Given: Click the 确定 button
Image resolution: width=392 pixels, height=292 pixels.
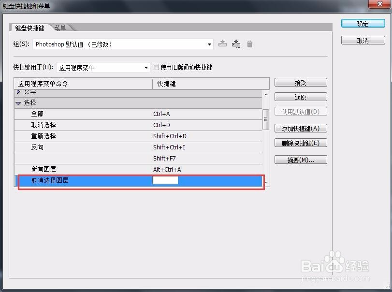Looking at the screenshot, I should [362, 23].
